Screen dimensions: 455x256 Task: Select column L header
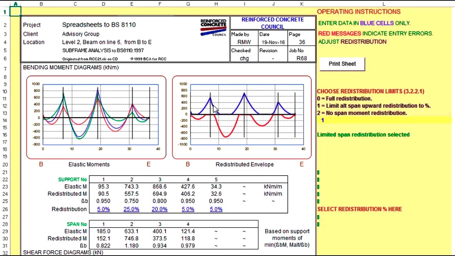(x=384, y=4)
